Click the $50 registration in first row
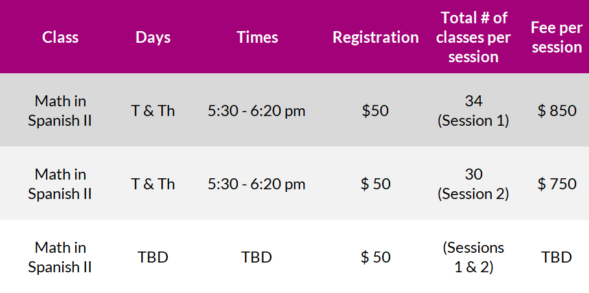The image size is (589, 293). tap(375, 111)
